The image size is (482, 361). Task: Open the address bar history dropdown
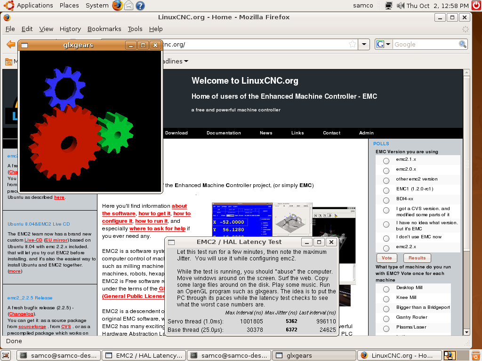(363, 44)
